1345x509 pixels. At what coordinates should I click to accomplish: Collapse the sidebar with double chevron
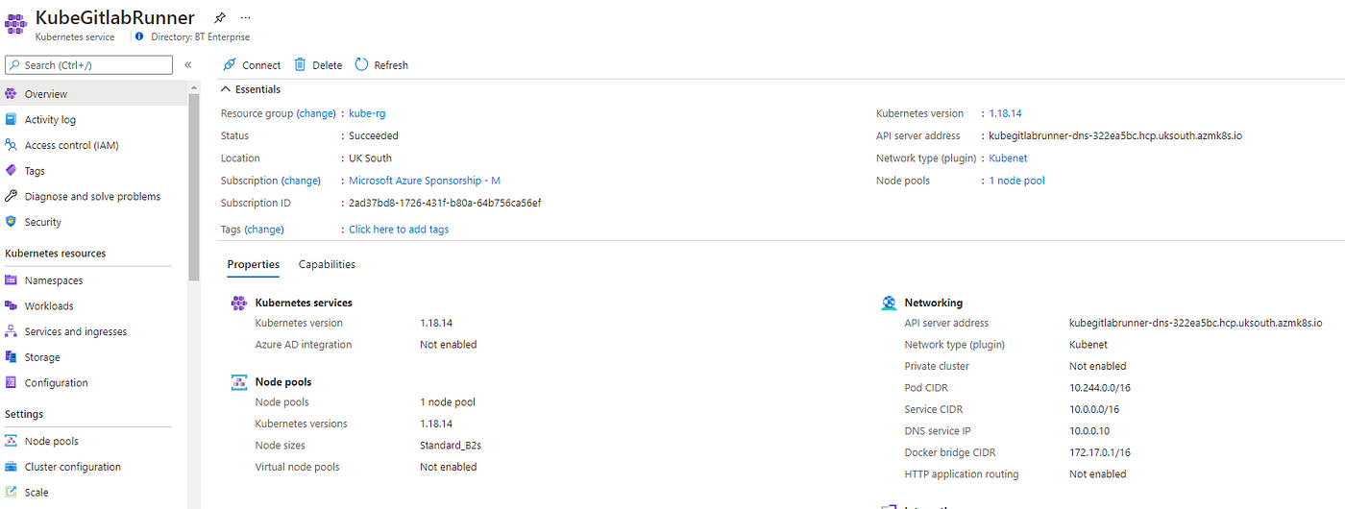coord(188,65)
